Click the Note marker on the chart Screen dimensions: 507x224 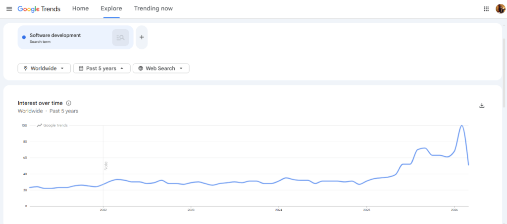(105, 166)
